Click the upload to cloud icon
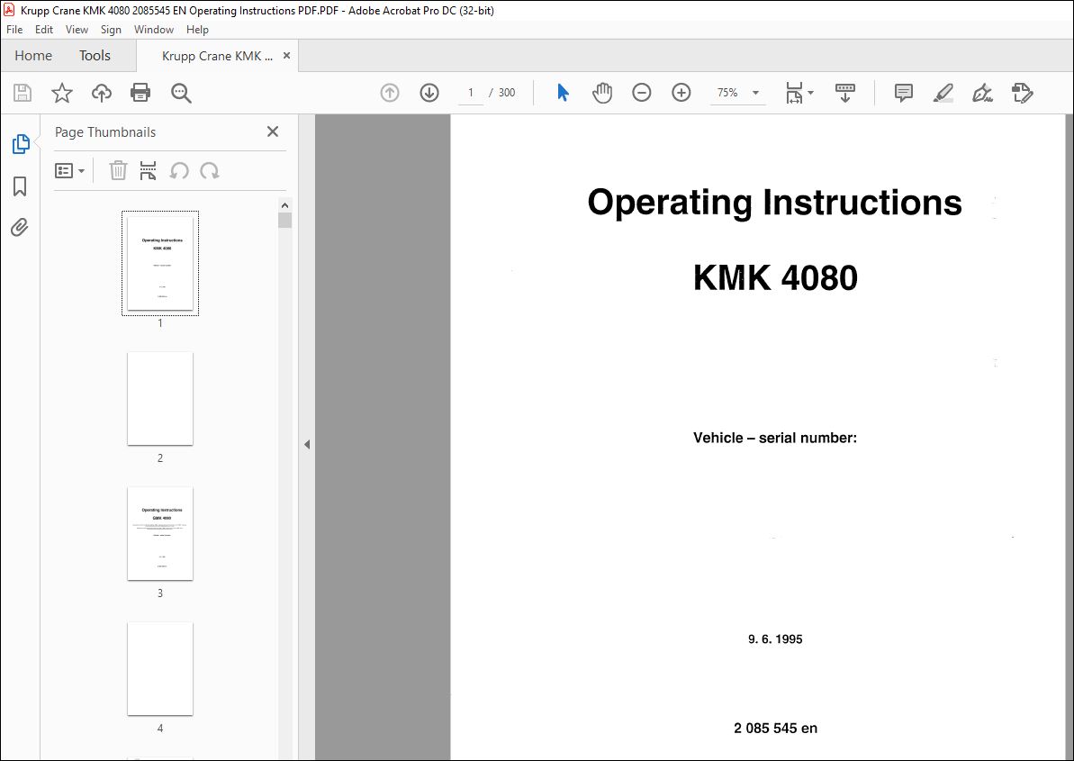This screenshot has height=761, width=1074. pyautogui.click(x=102, y=93)
